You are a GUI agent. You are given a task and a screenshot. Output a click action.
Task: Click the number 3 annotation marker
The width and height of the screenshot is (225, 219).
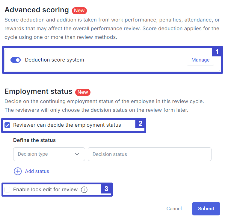click(x=106, y=189)
